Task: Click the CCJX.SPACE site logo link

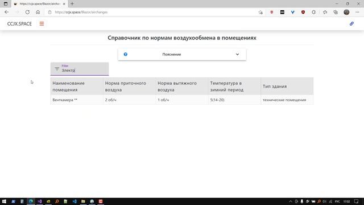Action: [19, 24]
